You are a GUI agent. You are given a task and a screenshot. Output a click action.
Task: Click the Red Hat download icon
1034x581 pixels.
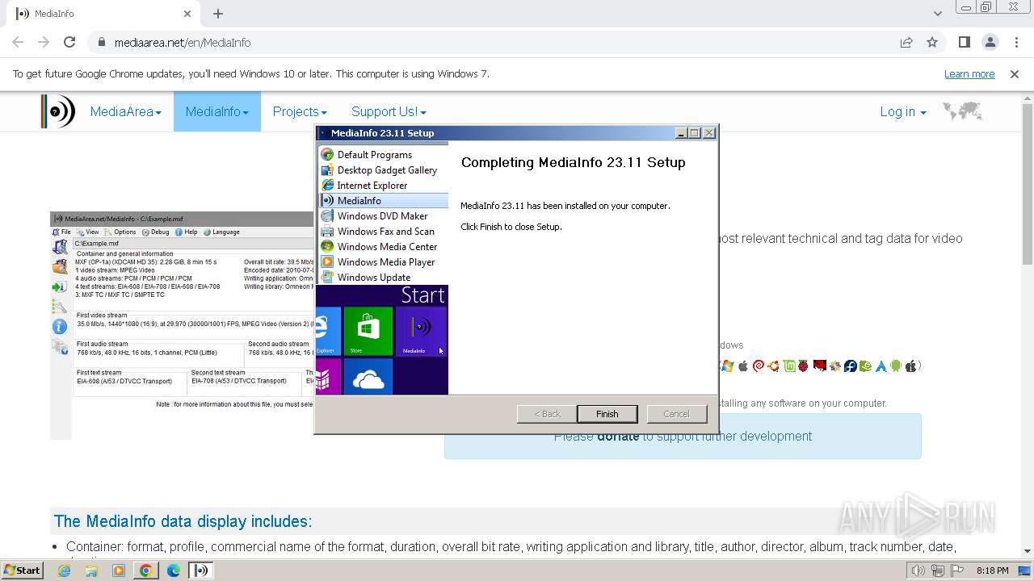click(820, 366)
